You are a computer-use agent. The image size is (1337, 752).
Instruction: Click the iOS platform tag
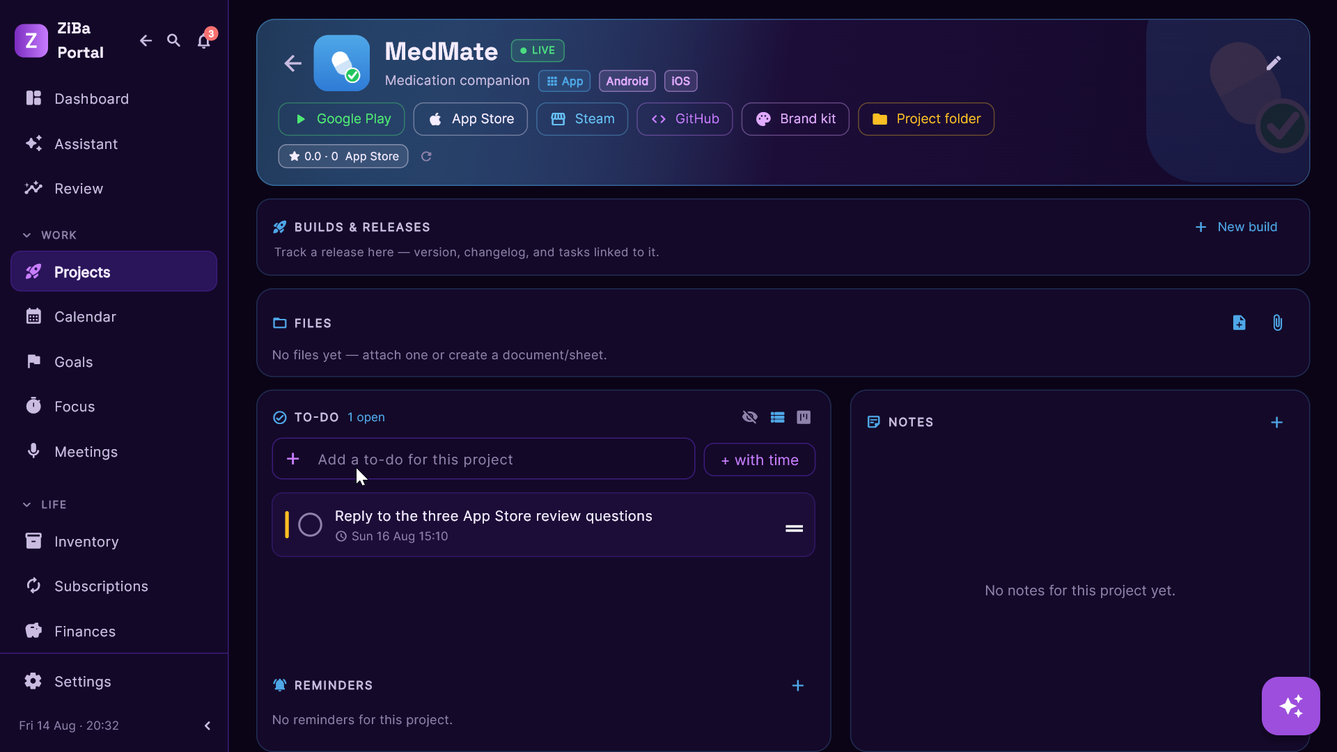(x=680, y=81)
